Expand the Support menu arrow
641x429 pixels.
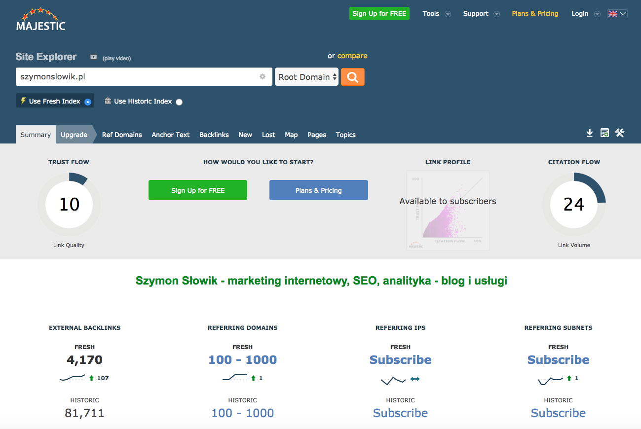click(x=497, y=14)
